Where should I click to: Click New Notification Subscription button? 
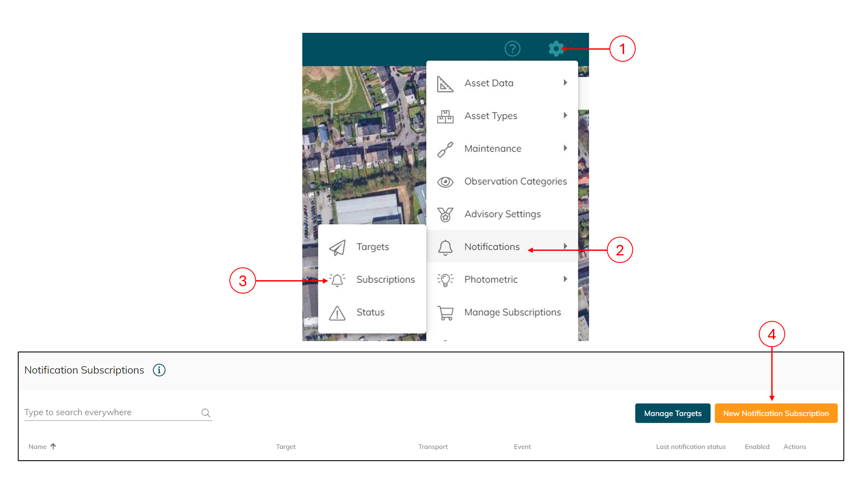pos(776,413)
